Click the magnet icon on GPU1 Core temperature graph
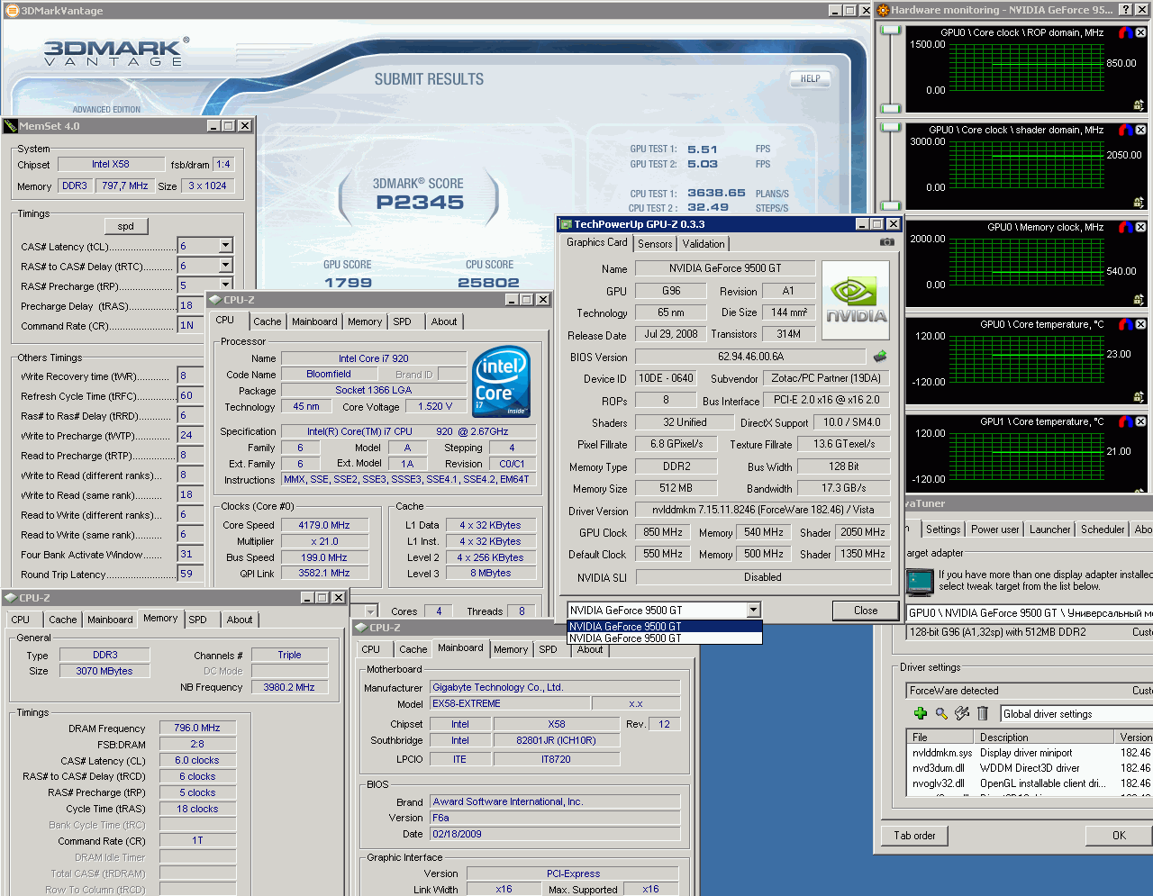The height and width of the screenshot is (896, 1153). (x=1125, y=421)
